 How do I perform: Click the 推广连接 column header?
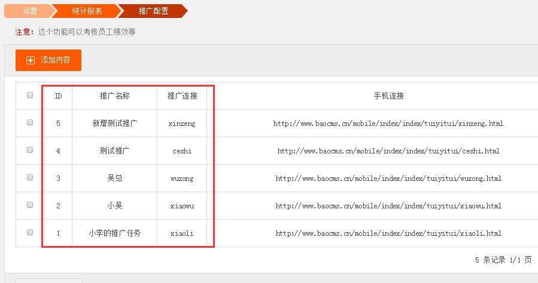[x=182, y=96]
